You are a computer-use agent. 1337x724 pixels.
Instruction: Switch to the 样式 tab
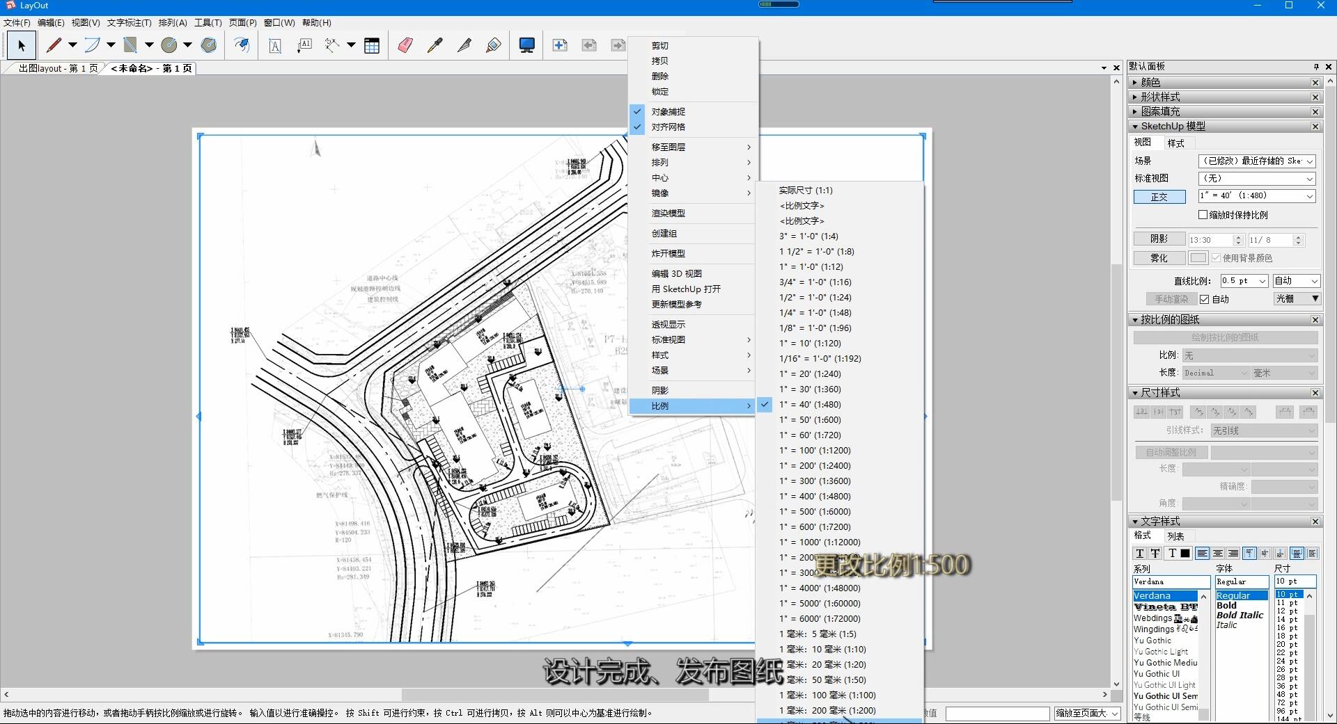[x=1175, y=143]
